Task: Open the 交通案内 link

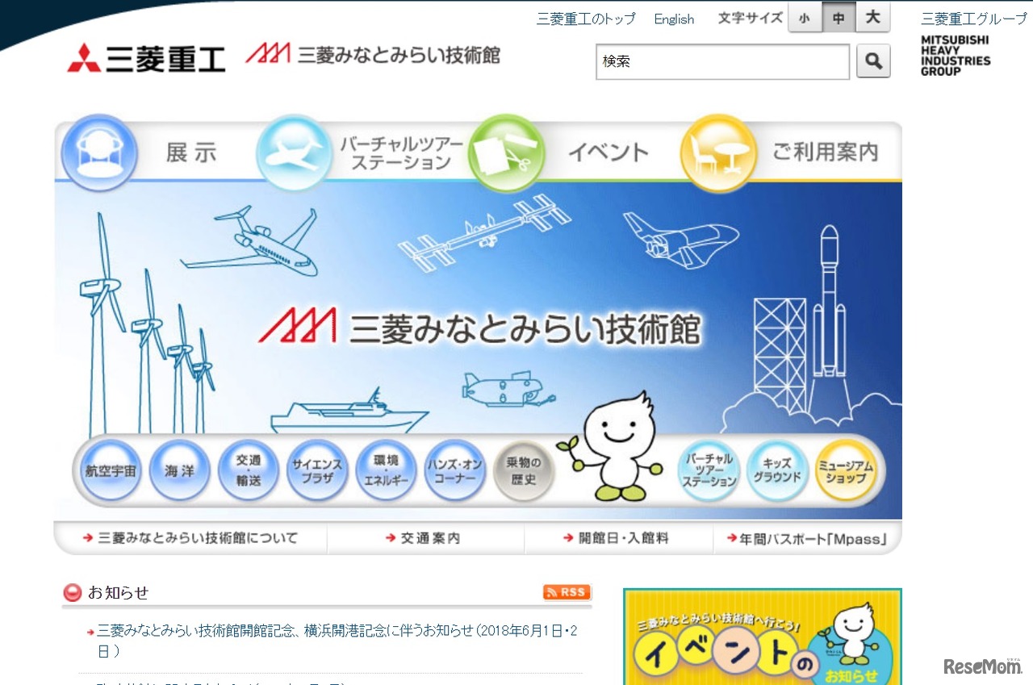Action: pos(423,538)
